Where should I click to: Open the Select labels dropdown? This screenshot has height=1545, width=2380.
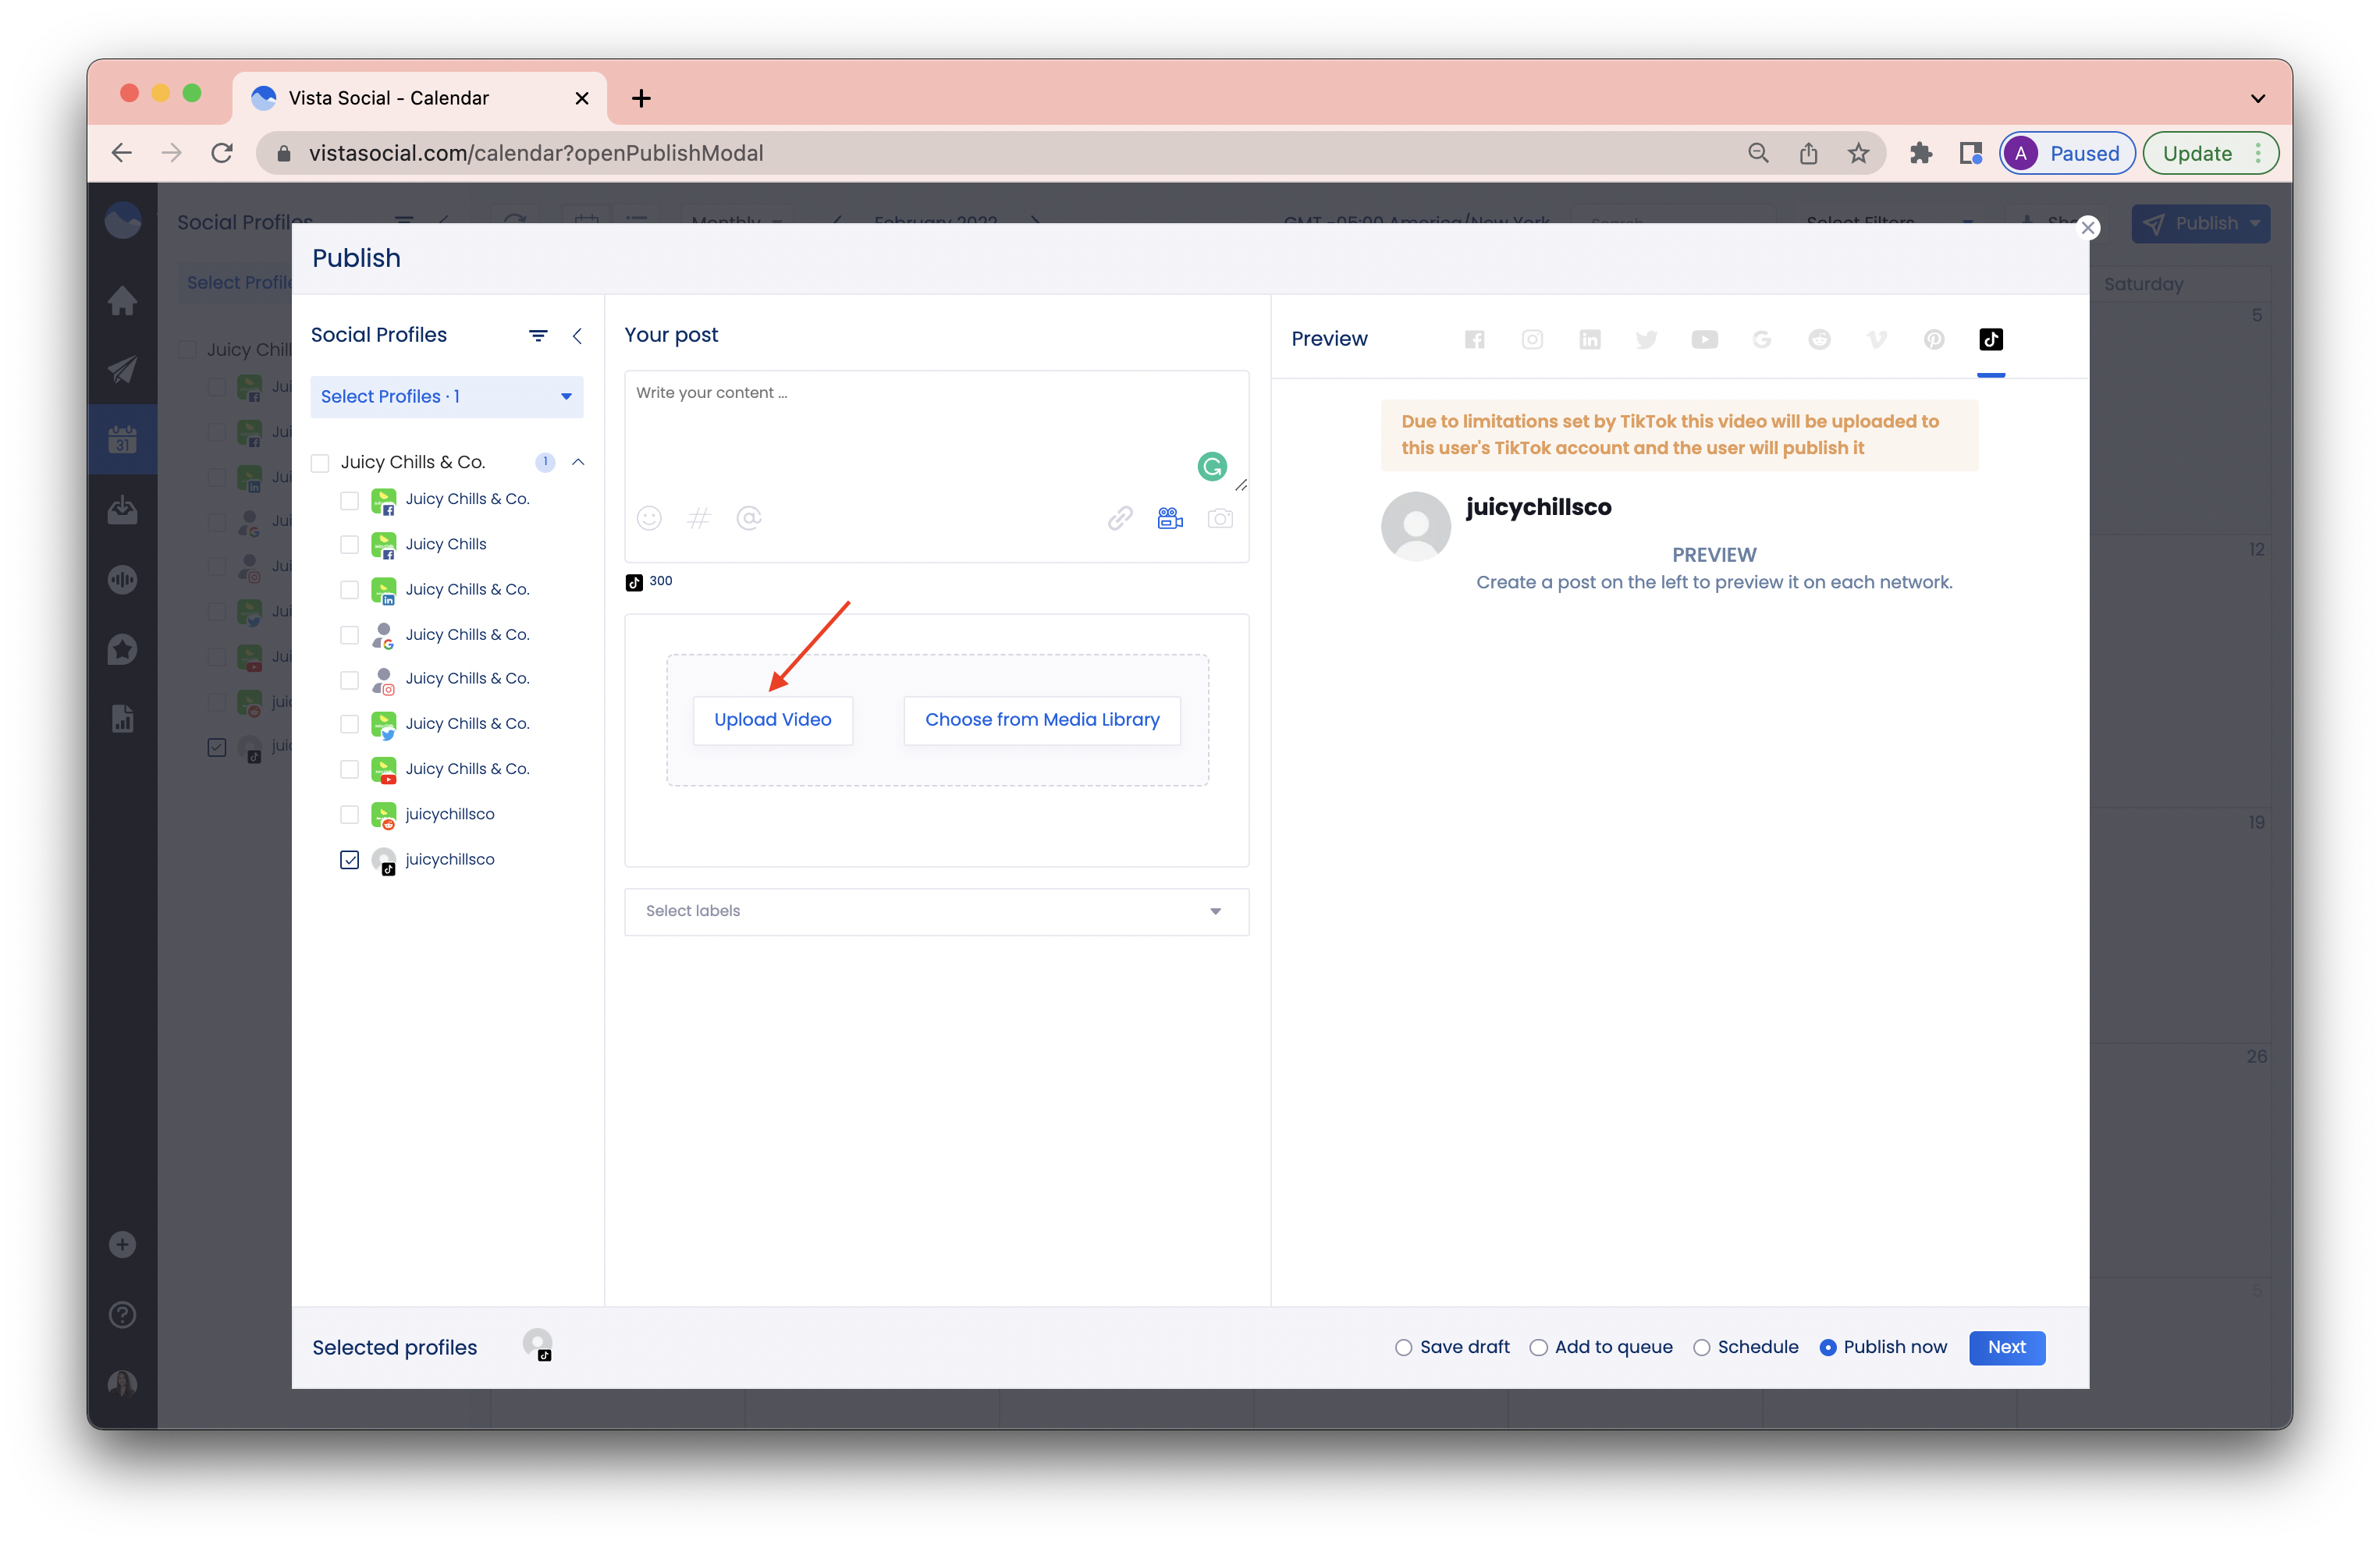936,911
